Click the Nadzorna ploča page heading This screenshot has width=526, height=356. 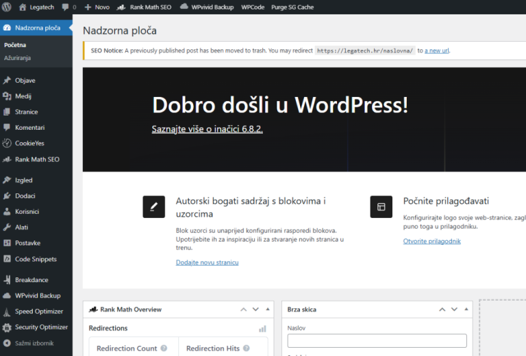click(120, 31)
